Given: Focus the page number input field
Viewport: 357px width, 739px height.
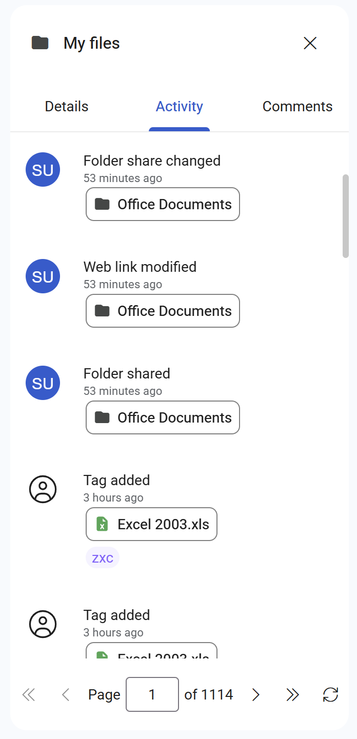Looking at the screenshot, I should pyautogui.click(x=152, y=694).
